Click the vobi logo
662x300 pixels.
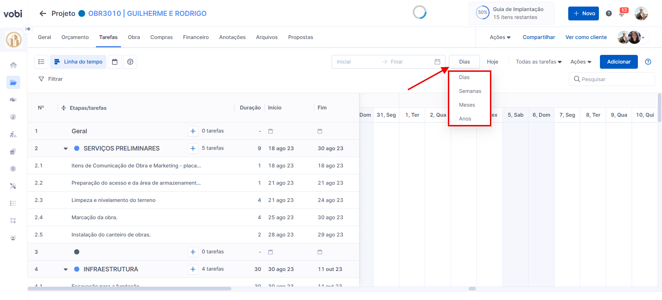[13, 14]
